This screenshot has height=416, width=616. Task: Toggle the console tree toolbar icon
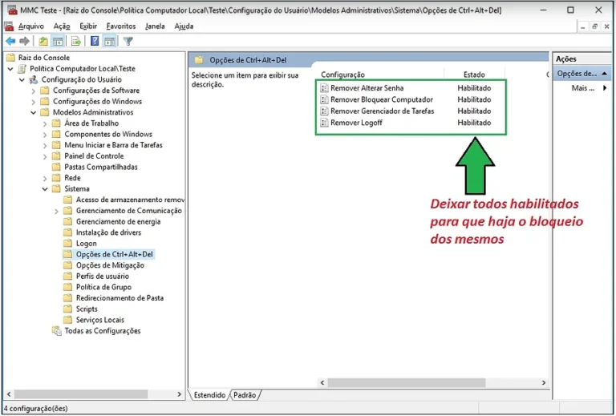[59, 41]
